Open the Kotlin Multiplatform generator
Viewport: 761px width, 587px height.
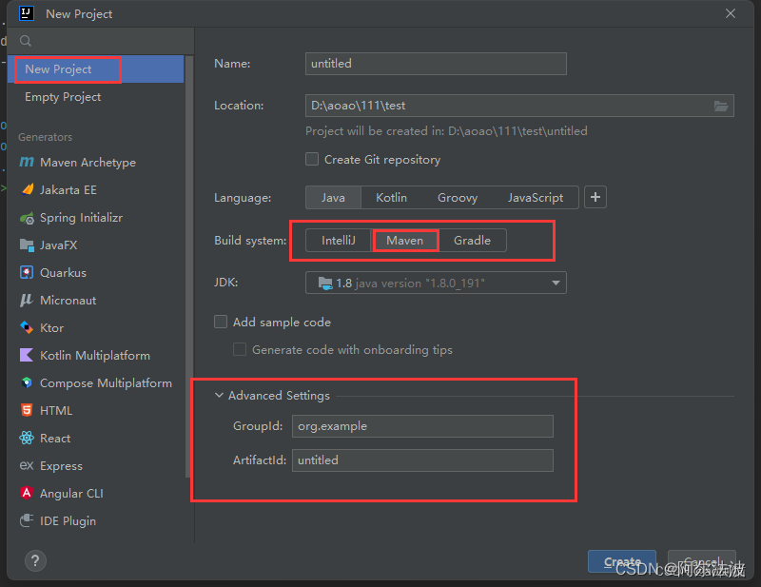point(96,356)
